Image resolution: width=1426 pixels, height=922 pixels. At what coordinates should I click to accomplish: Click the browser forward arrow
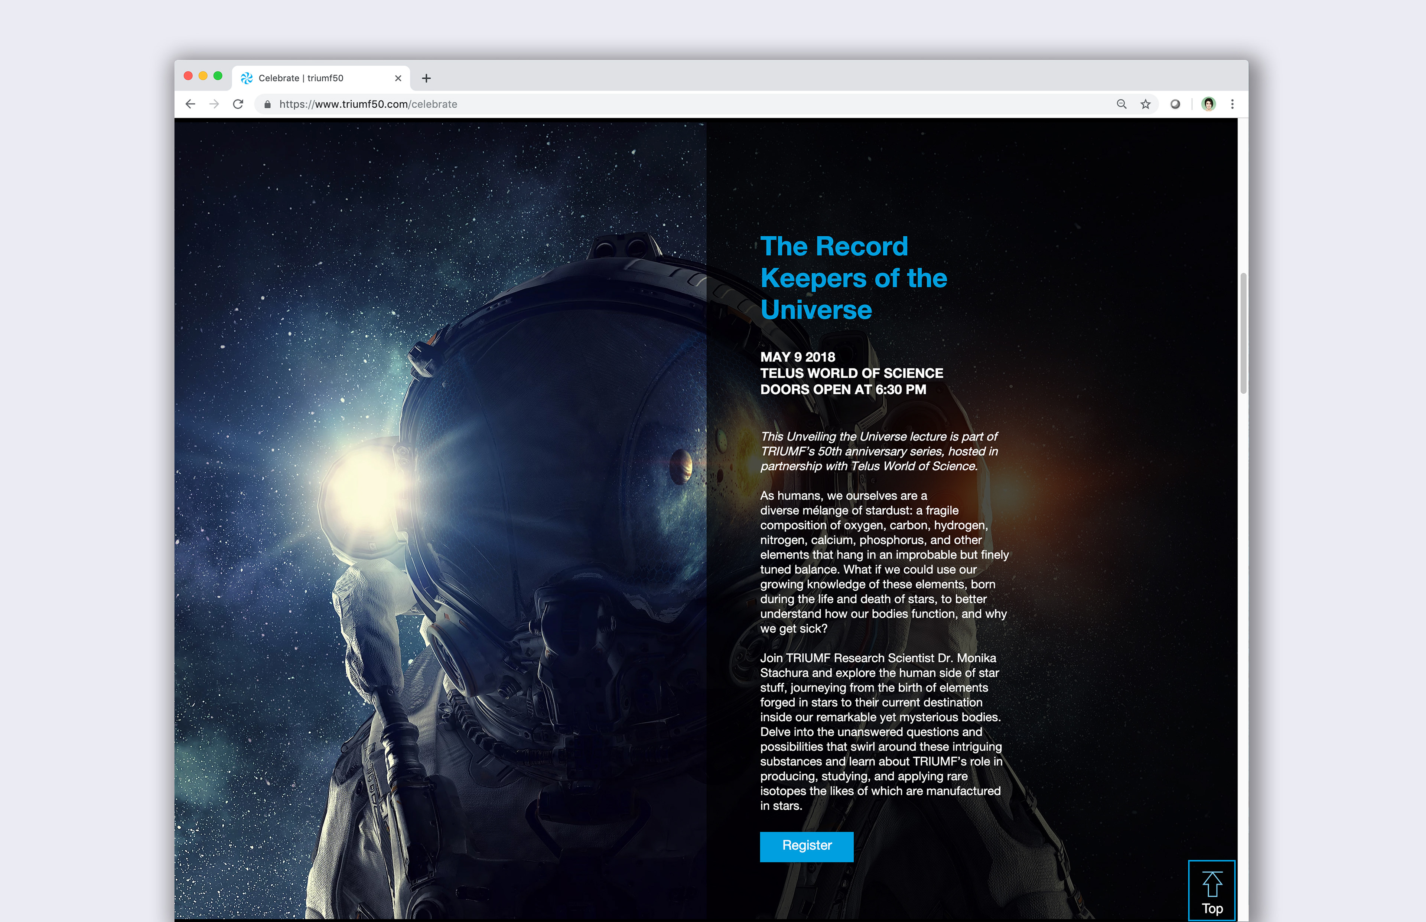coord(214,104)
